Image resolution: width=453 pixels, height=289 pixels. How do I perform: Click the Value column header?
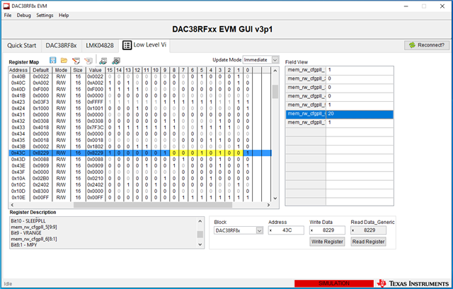point(95,70)
